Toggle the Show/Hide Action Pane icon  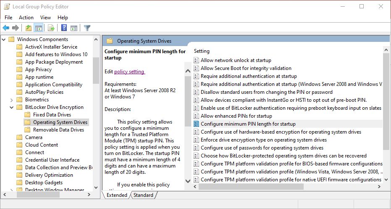coord(74,28)
